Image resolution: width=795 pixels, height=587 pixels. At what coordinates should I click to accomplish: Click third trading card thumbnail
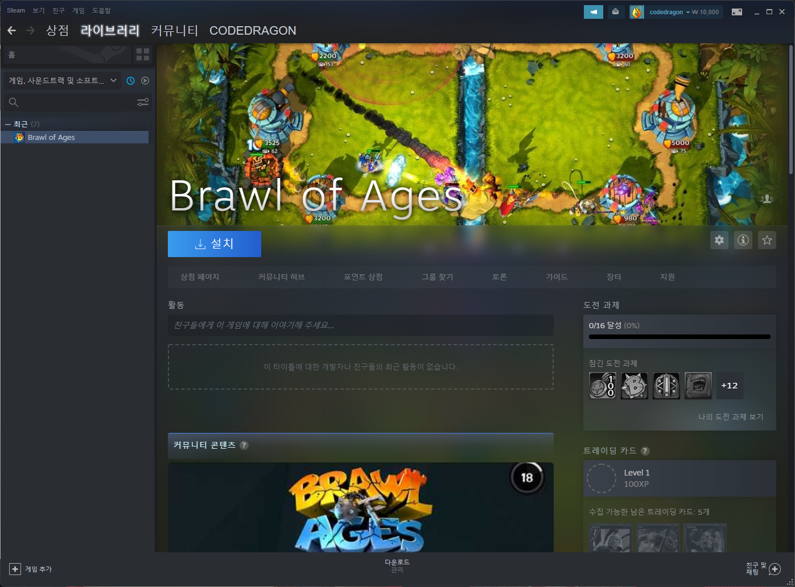tap(705, 538)
